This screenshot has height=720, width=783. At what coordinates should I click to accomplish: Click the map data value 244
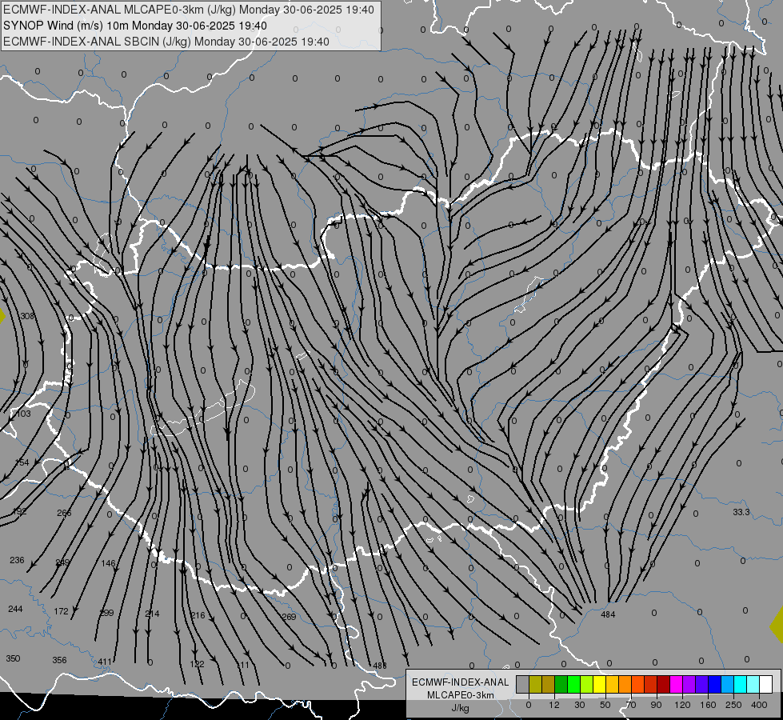15,609
